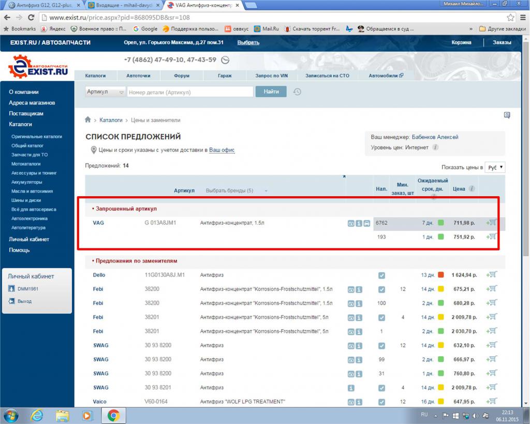Viewport: 530px width, 424px height.
Task: Open the currency Руб dropdown
Action: click(x=495, y=167)
